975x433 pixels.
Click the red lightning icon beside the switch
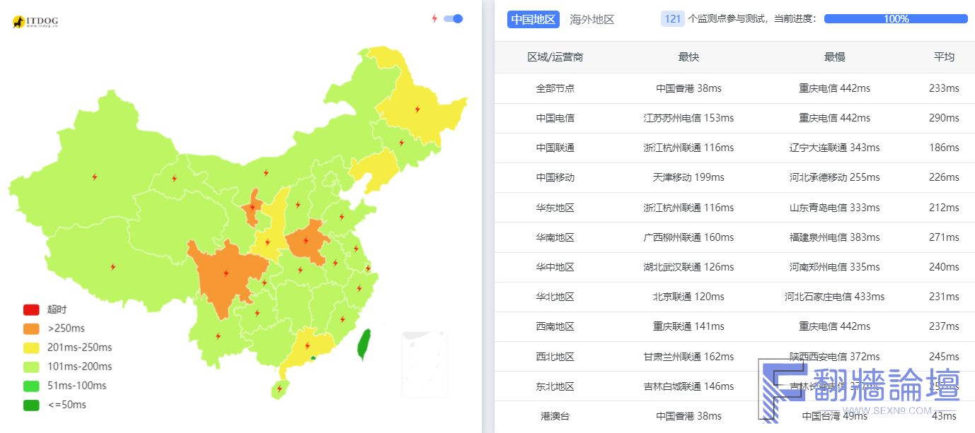(x=434, y=18)
